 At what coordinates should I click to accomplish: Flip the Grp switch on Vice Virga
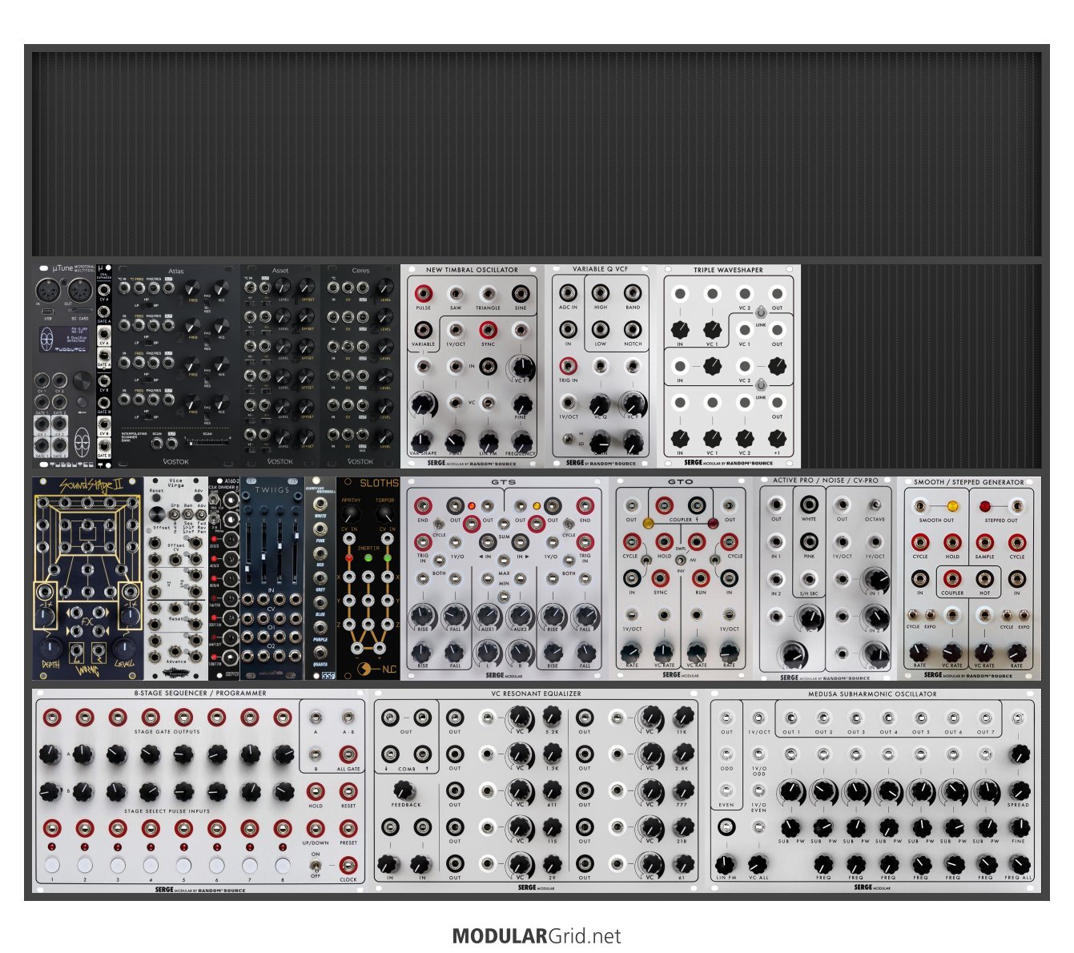[176, 516]
